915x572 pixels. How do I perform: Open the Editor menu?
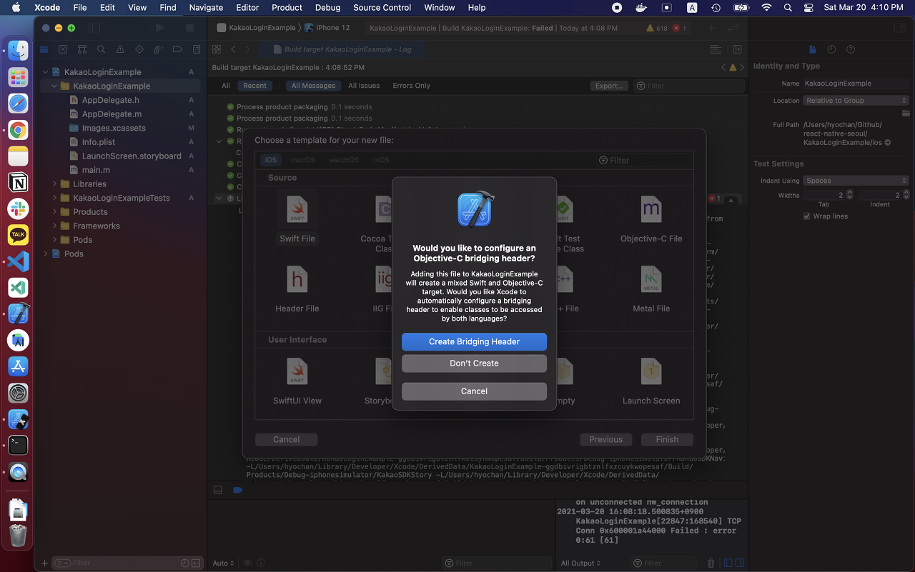click(x=247, y=7)
